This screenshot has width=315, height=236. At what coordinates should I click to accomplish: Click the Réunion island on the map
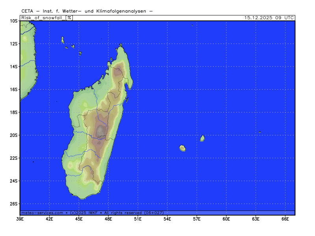pyautogui.click(x=182, y=148)
